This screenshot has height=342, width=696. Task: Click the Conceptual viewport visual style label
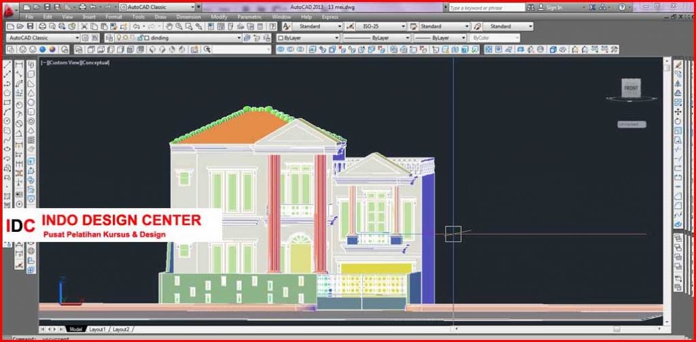95,63
